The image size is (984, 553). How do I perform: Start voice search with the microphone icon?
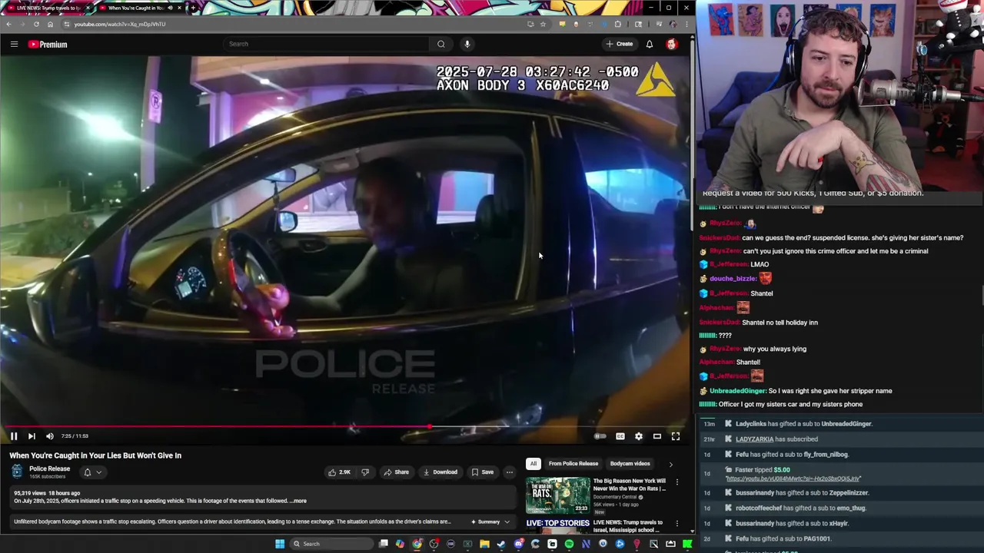(467, 44)
